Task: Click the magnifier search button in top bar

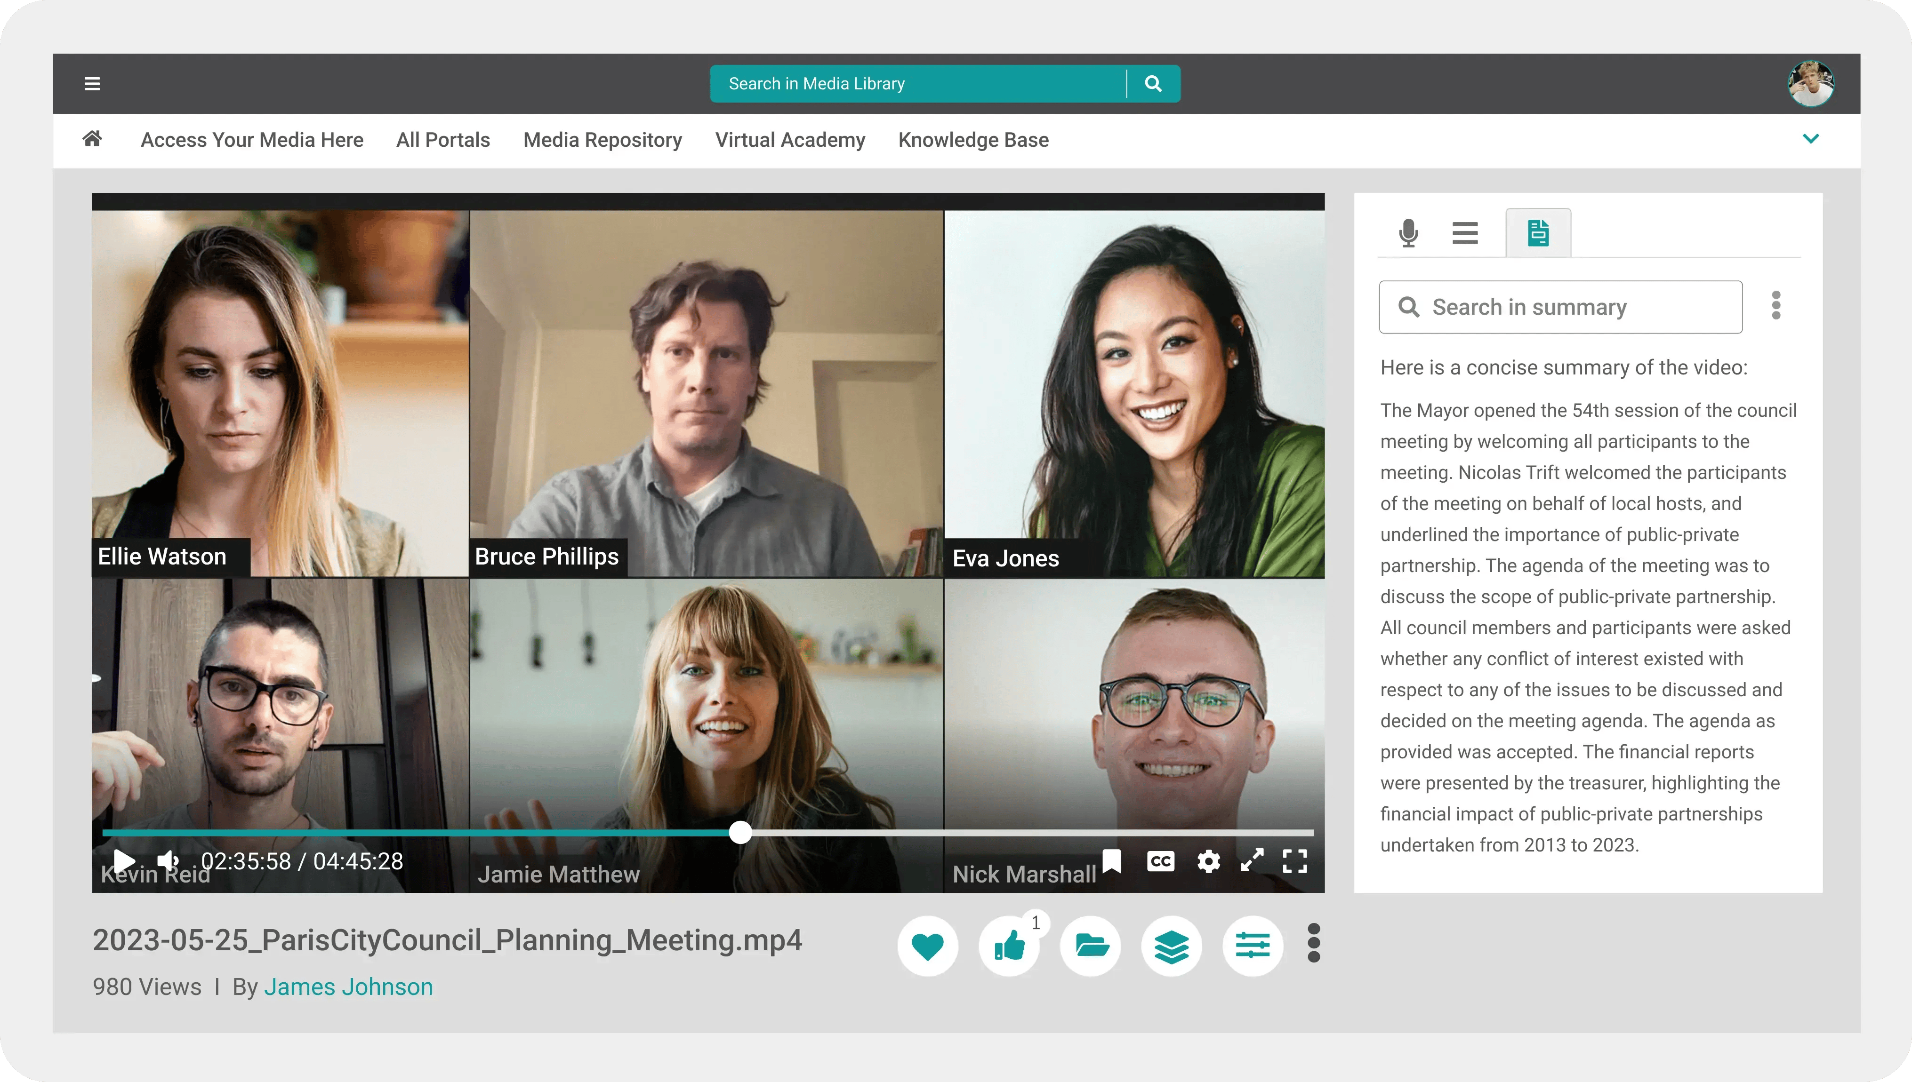Action: click(1153, 84)
